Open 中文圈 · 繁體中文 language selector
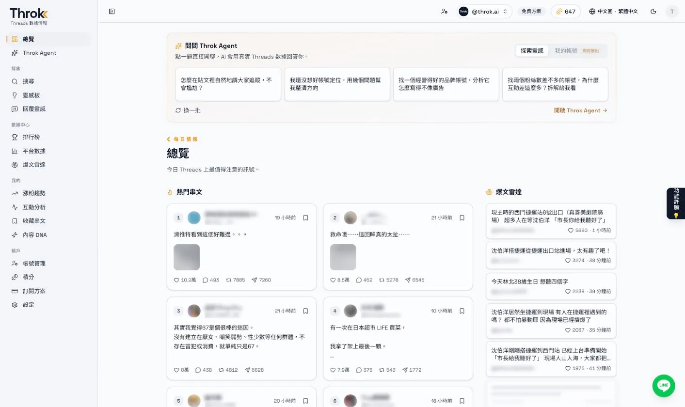The height and width of the screenshot is (407, 685). [x=614, y=11]
